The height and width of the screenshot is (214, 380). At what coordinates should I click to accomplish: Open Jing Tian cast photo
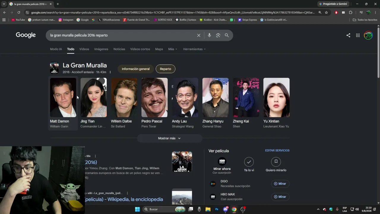point(94,97)
